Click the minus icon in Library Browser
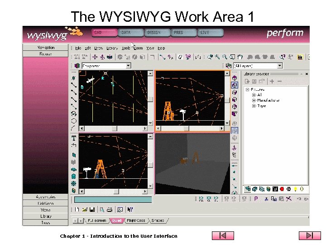Screen dimensions: 326x245 [x=279, y=81]
